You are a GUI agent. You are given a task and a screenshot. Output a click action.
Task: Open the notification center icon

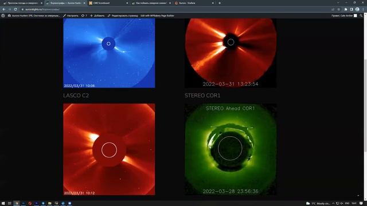point(361,204)
